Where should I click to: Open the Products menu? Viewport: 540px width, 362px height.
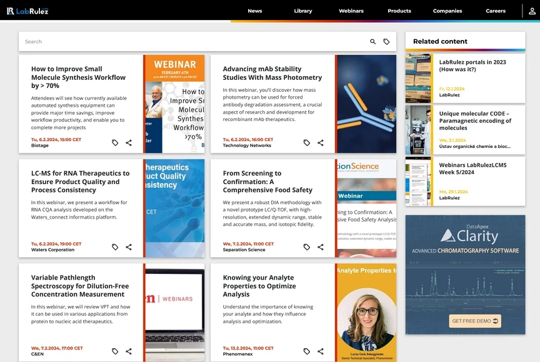click(x=399, y=11)
